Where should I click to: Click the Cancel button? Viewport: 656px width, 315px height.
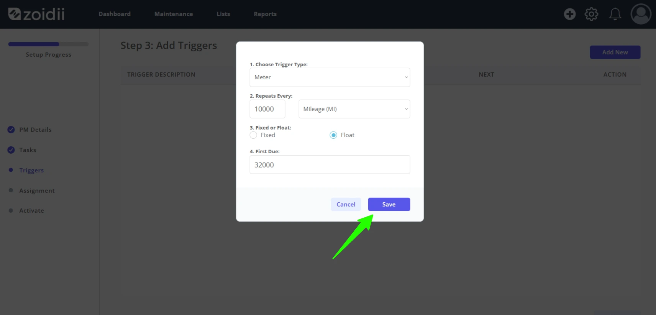(346, 204)
